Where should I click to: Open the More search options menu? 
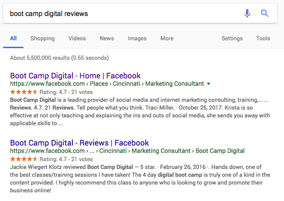[167, 38]
